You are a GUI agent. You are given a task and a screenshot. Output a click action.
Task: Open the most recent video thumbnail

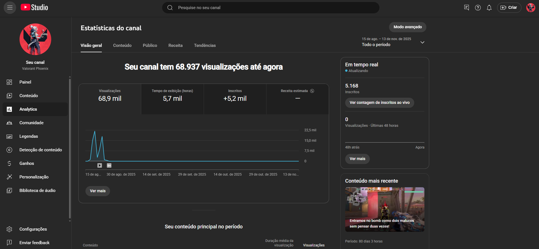pyautogui.click(x=384, y=209)
